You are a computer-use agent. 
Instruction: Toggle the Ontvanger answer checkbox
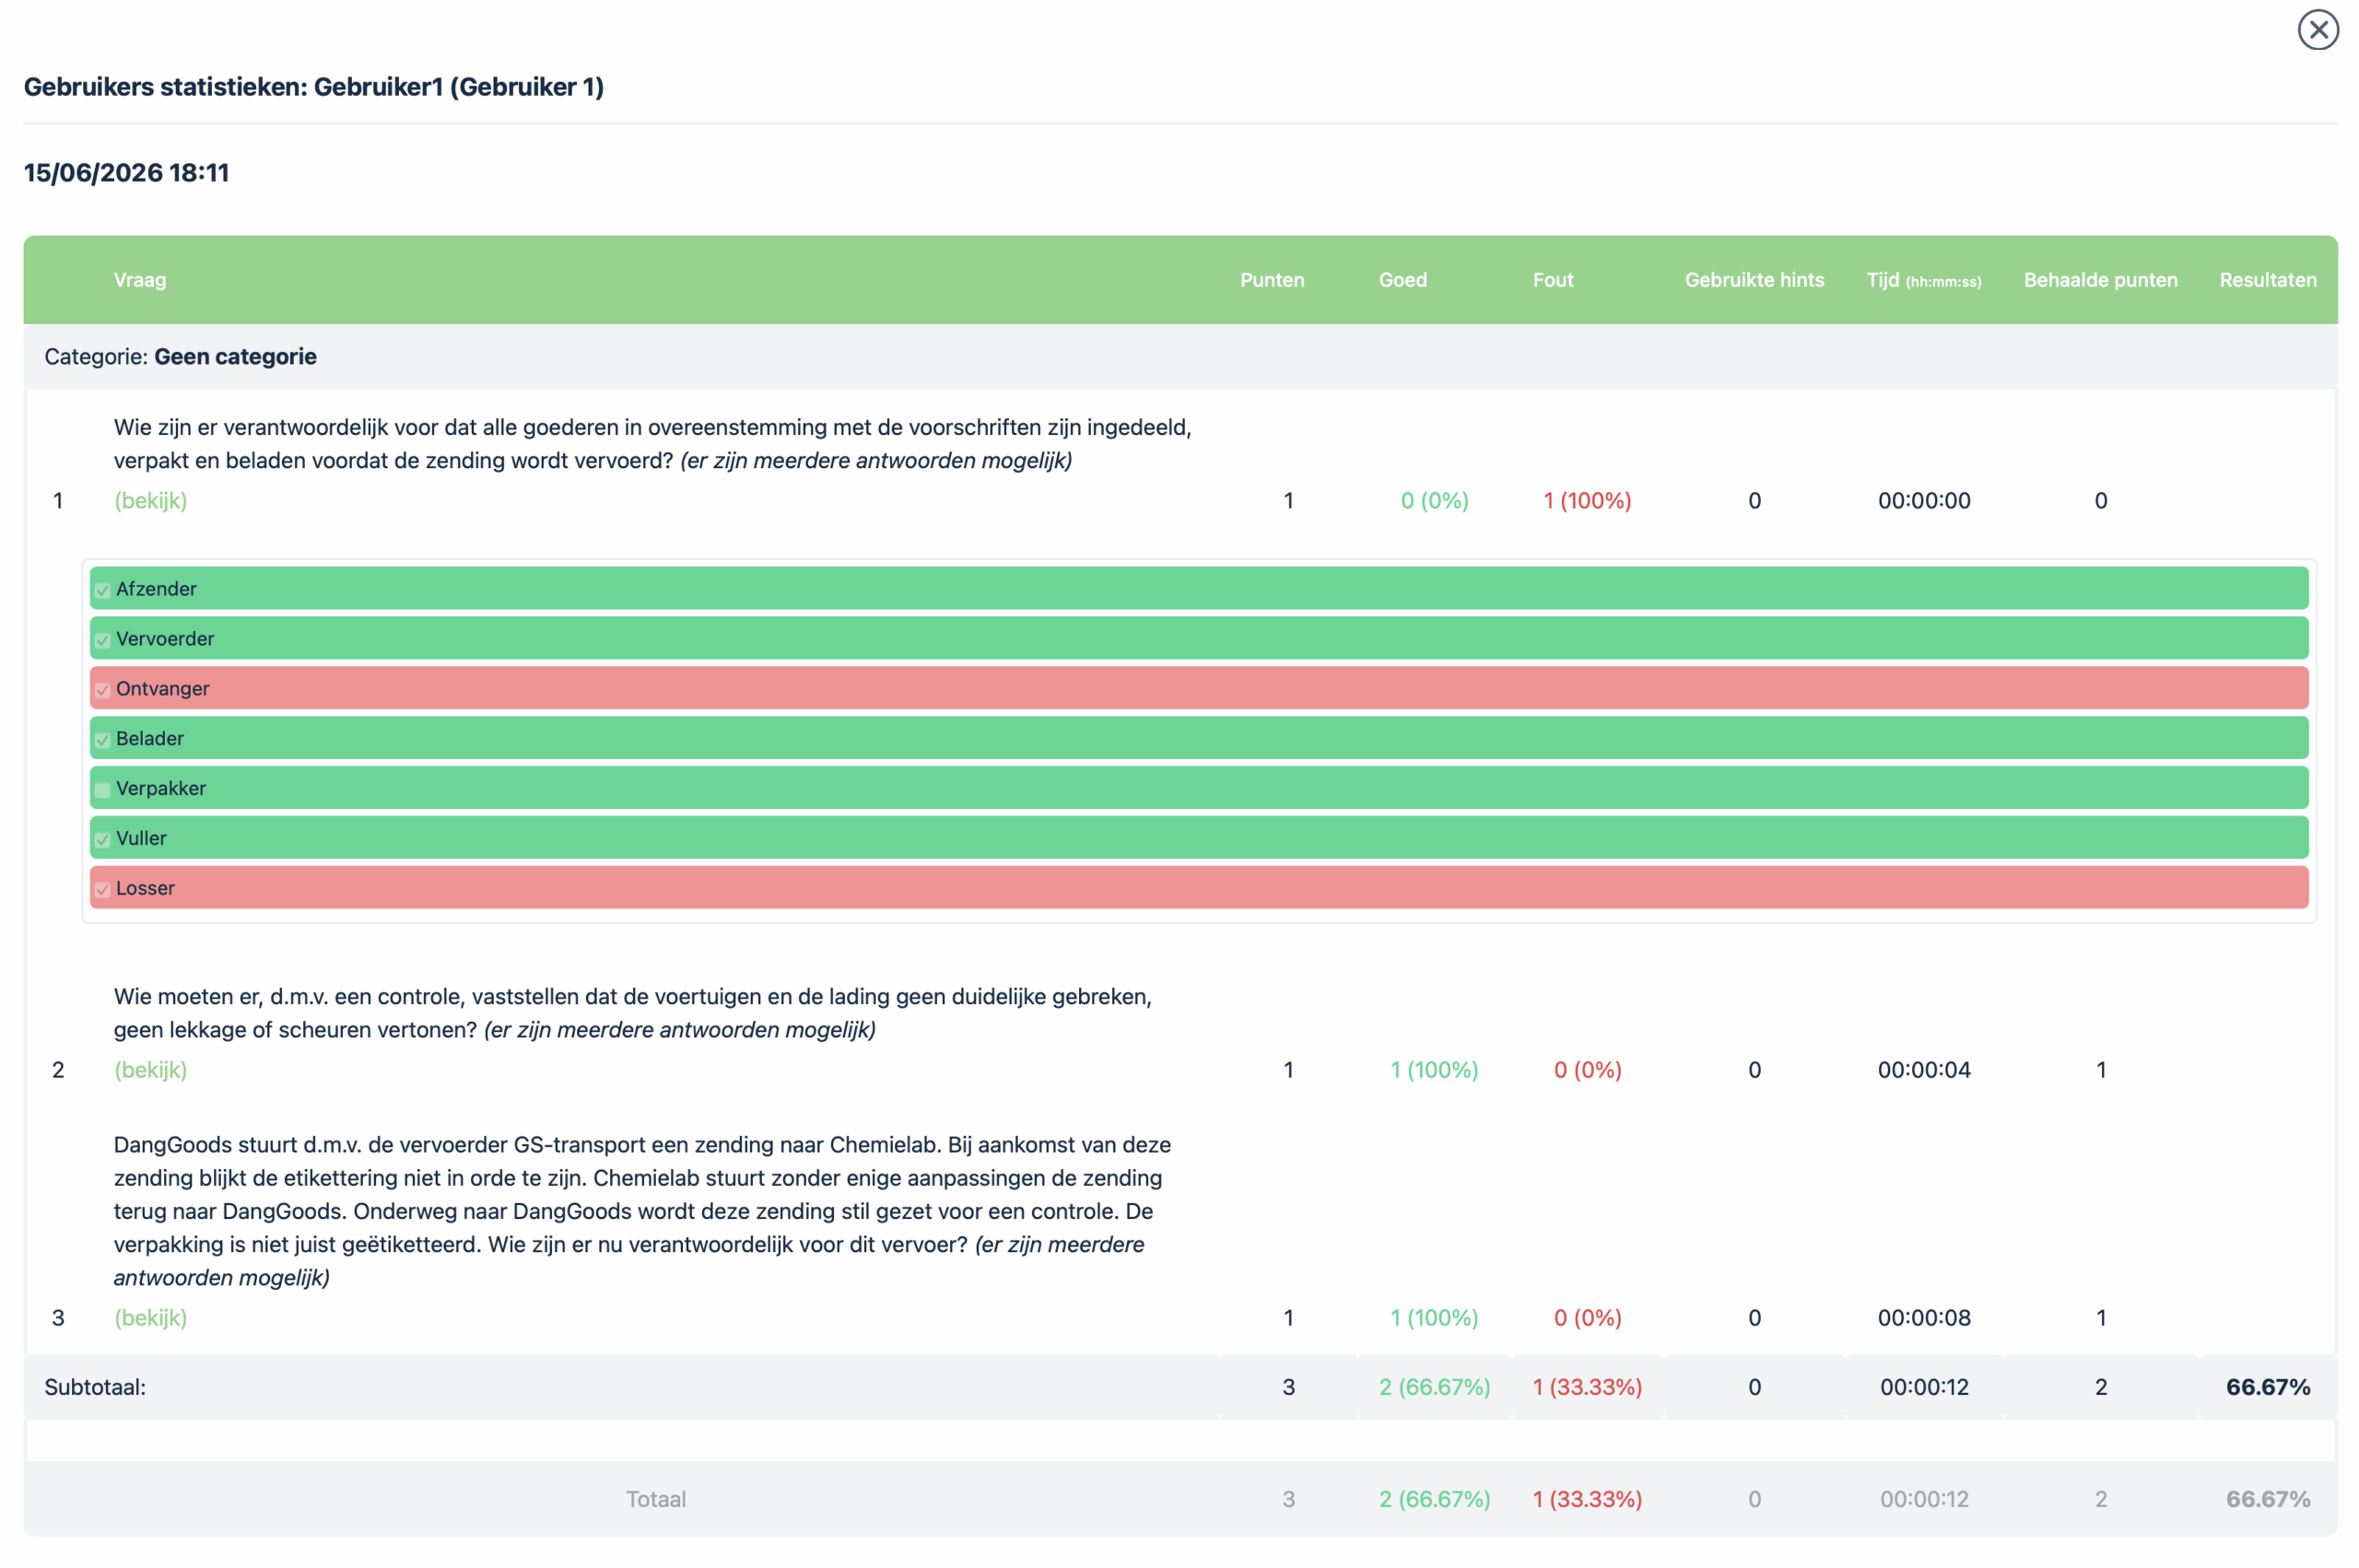[x=102, y=690]
